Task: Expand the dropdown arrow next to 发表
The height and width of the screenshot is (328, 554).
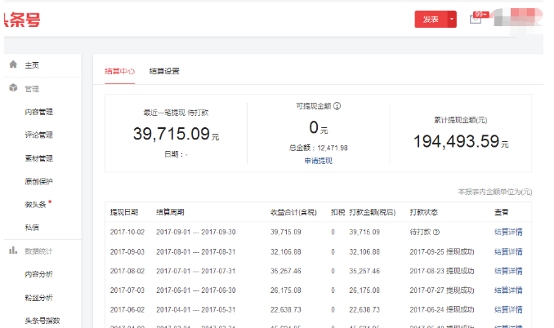Action: click(451, 19)
